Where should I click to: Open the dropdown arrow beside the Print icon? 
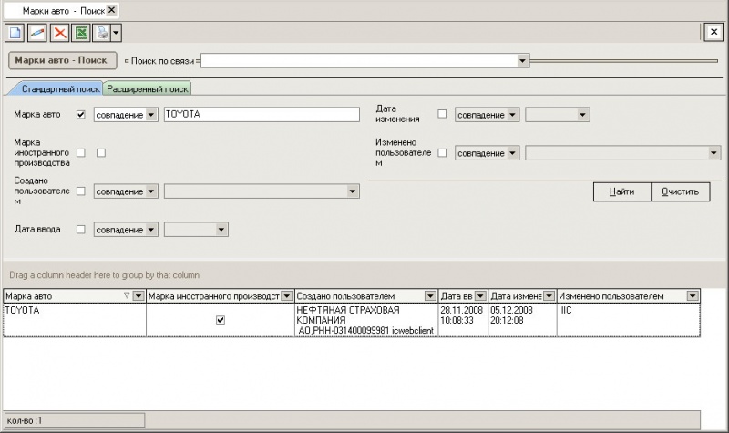[x=116, y=33]
